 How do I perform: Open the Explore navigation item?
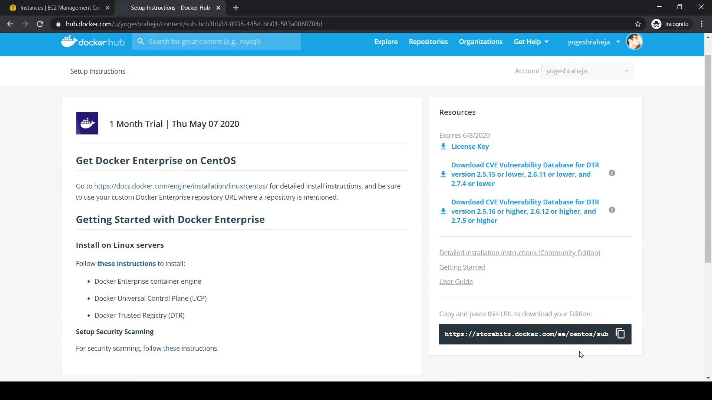pos(386,42)
